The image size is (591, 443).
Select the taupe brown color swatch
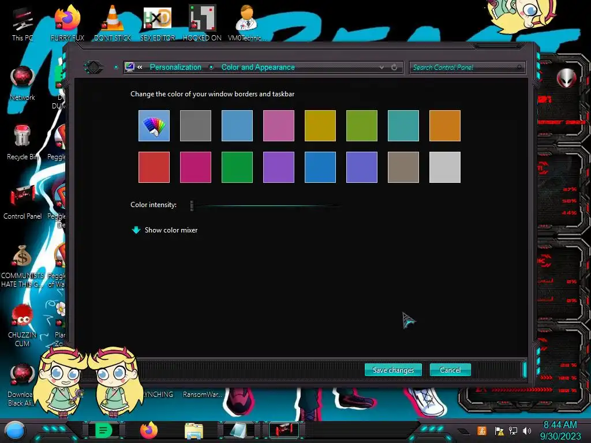pos(403,167)
